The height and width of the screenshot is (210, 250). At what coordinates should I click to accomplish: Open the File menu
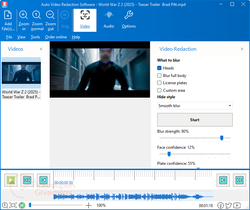pyautogui.click(x=9, y=37)
